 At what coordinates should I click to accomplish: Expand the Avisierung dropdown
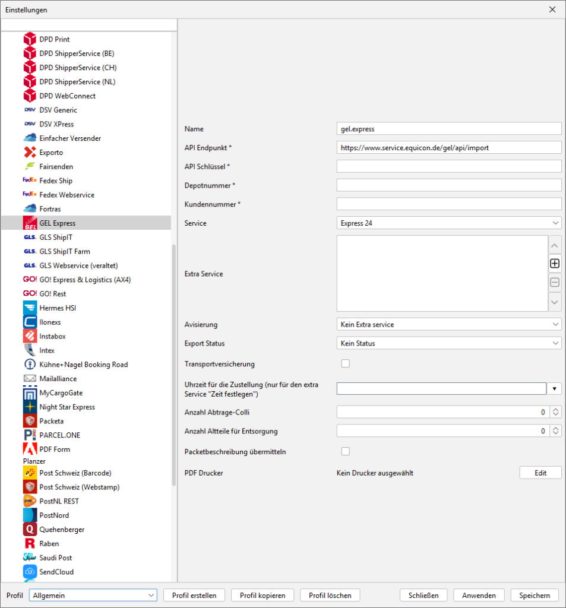(448, 325)
